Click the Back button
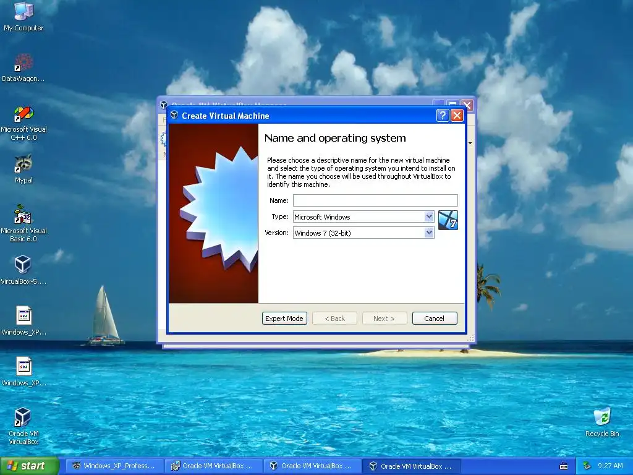The image size is (633, 475). (334, 319)
